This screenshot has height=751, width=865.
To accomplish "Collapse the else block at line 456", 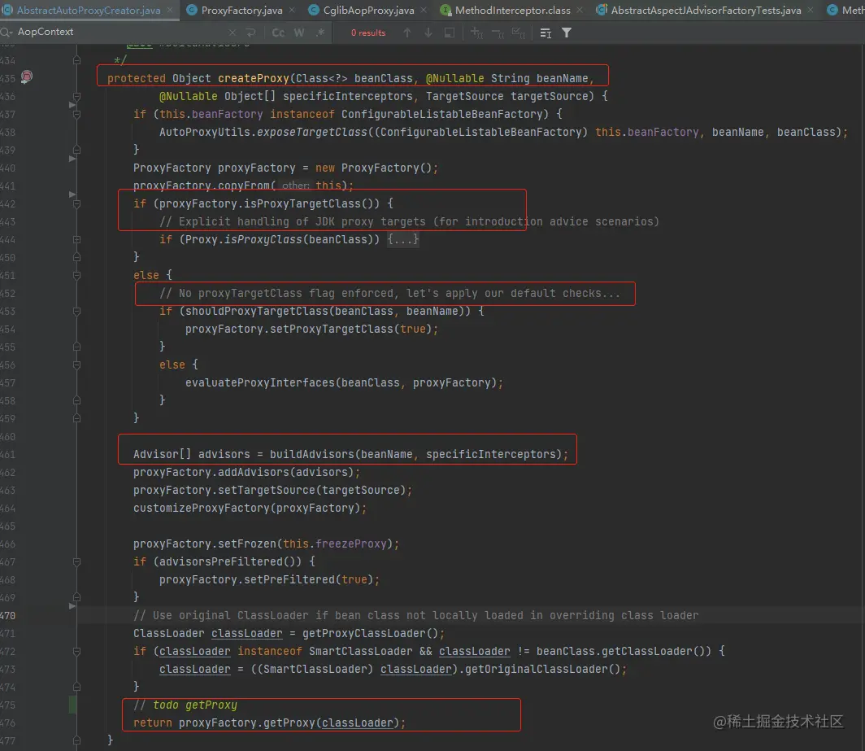I will click(76, 365).
